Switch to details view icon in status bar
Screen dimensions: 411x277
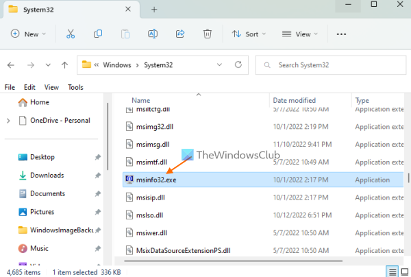pyautogui.click(x=392, y=272)
